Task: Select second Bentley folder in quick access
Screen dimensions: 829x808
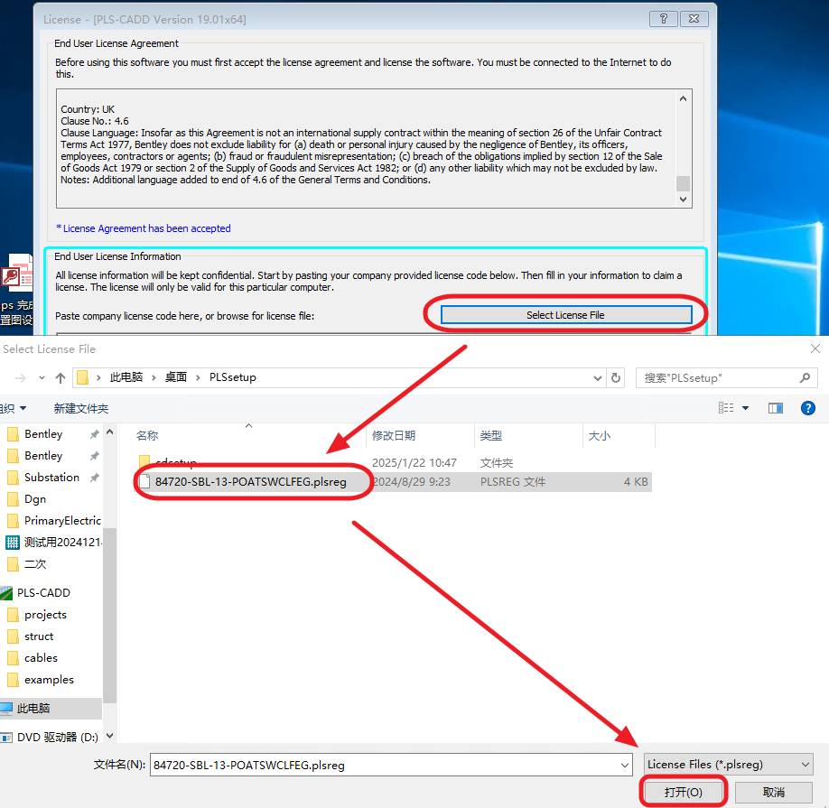Action: 42,456
